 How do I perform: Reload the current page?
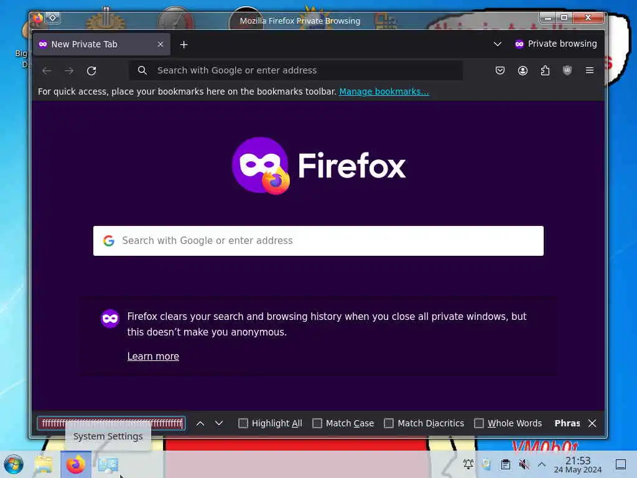pos(91,71)
